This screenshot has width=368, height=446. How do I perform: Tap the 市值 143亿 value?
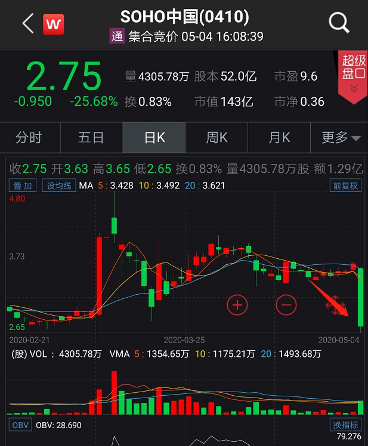(x=224, y=102)
